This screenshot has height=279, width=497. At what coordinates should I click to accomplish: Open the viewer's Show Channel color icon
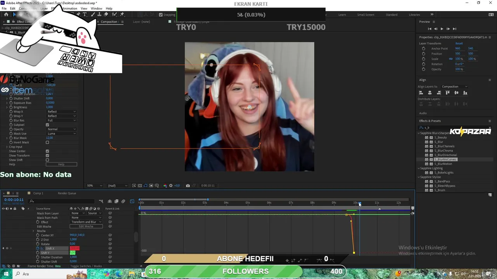tap(165, 186)
